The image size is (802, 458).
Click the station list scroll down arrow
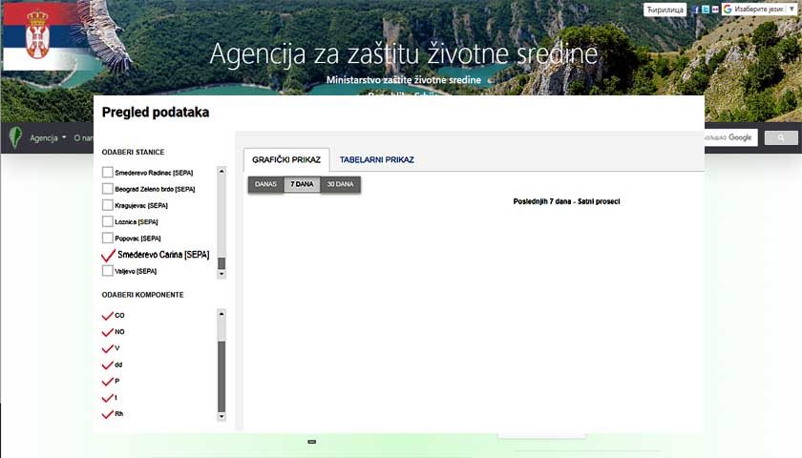click(x=222, y=274)
